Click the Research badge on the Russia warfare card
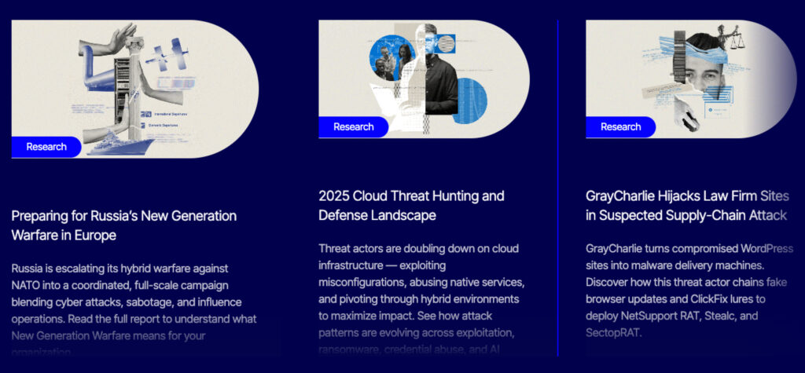The width and height of the screenshot is (805, 373). (x=46, y=147)
